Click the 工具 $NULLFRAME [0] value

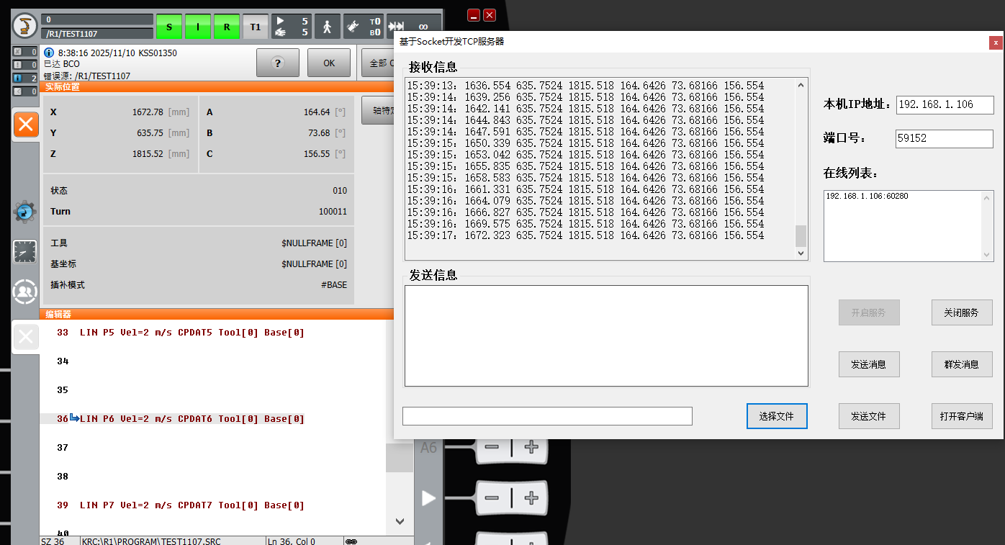point(314,243)
